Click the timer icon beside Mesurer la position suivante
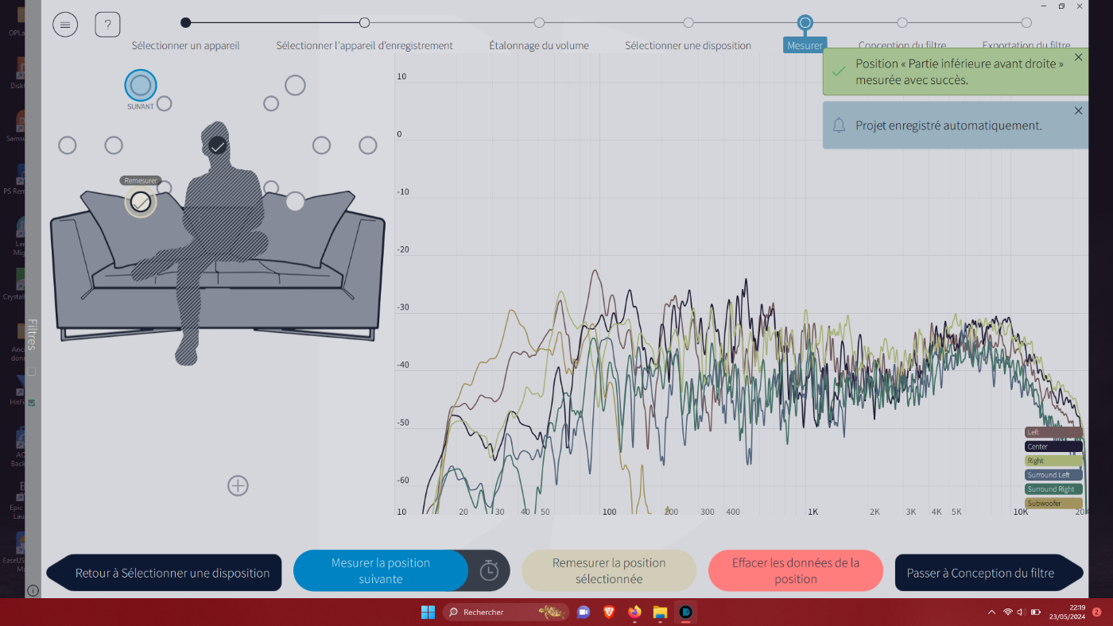The height and width of the screenshot is (626, 1113). [x=489, y=570]
